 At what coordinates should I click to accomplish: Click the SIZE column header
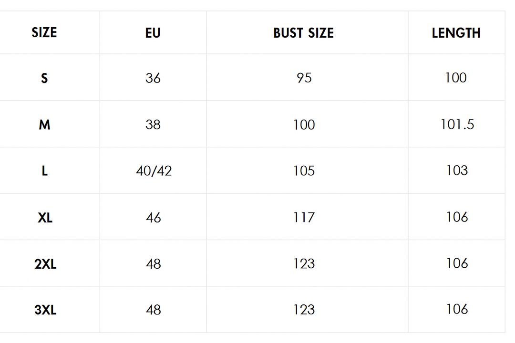click(44, 32)
